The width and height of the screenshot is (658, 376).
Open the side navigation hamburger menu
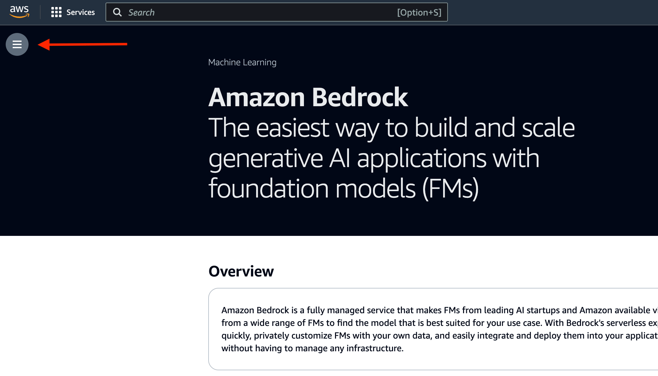[x=17, y=44]
